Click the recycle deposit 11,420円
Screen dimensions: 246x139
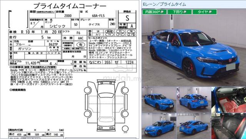pyautogui.click(x=32, y=63)
